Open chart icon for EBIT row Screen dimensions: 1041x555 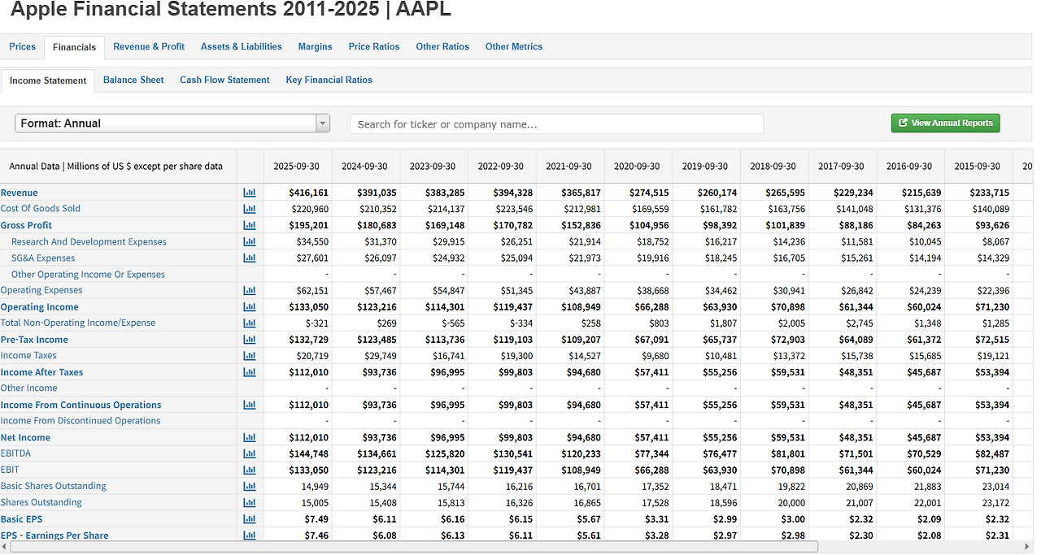tap(250, 470)
